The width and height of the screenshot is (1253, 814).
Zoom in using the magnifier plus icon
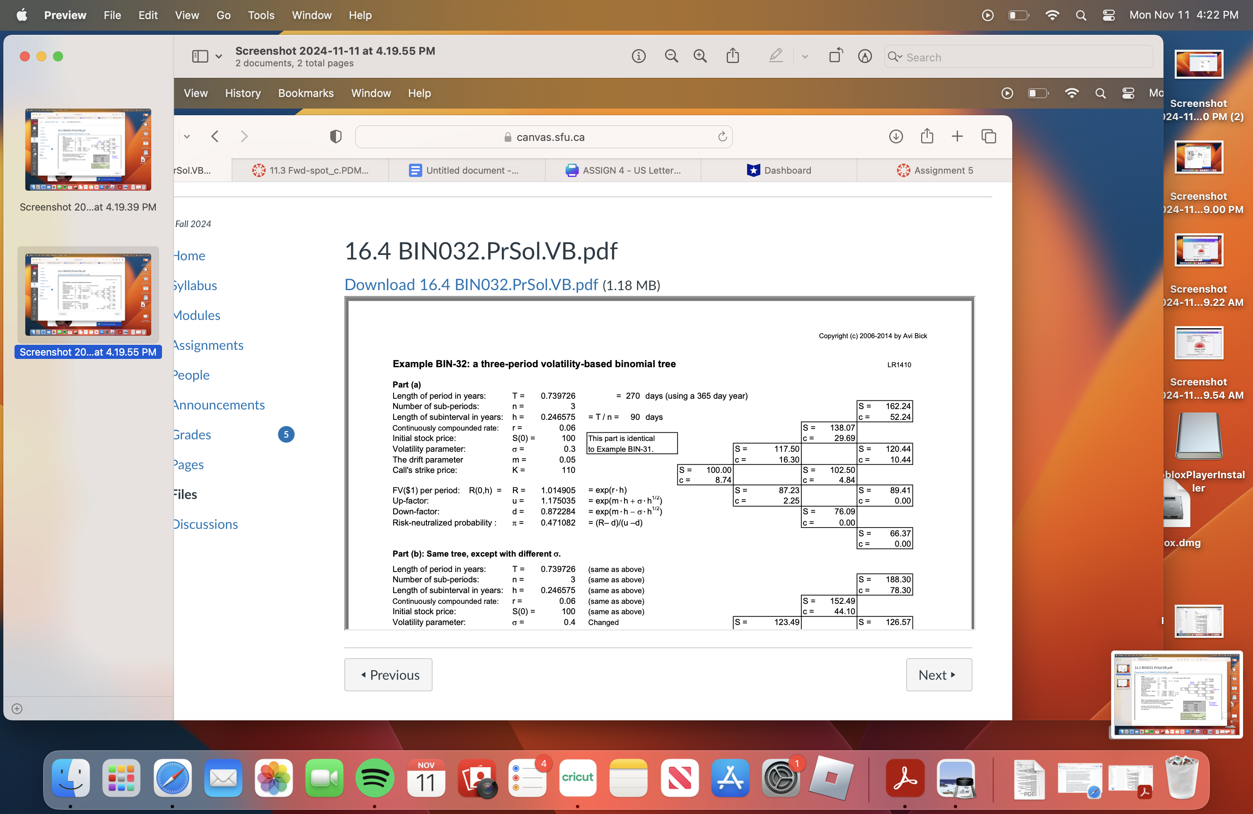[700, 56]
